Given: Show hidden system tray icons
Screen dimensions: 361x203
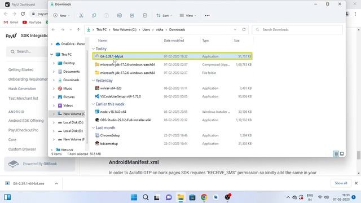Looking at the screenshot, I should point(288,197).
